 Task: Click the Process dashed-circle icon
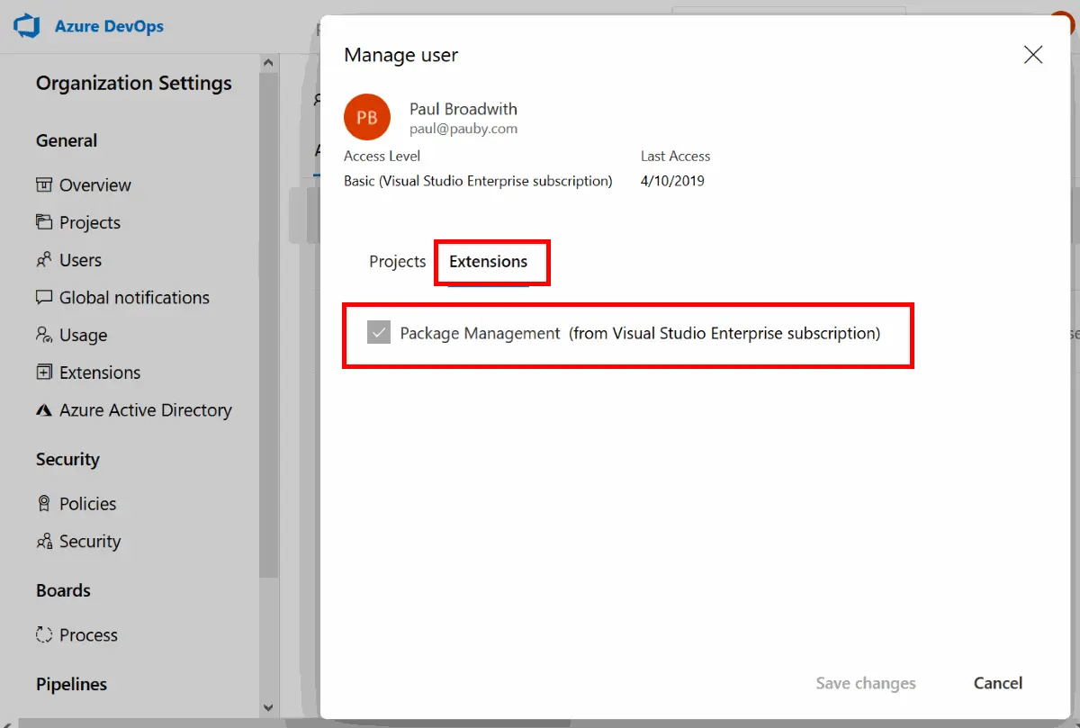click(43, 635)
